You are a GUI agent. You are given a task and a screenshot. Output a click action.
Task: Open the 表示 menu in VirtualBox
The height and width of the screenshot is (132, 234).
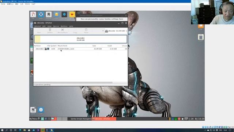(17, 4)
